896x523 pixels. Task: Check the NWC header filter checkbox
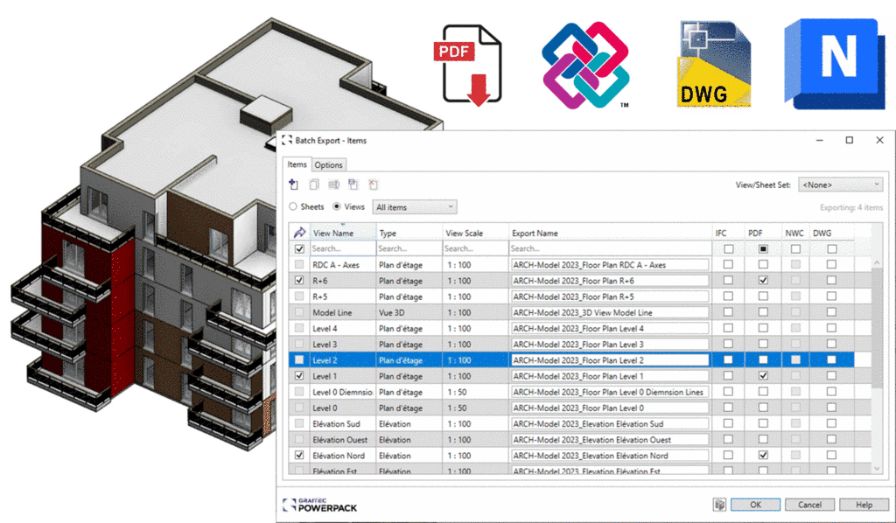795,249
